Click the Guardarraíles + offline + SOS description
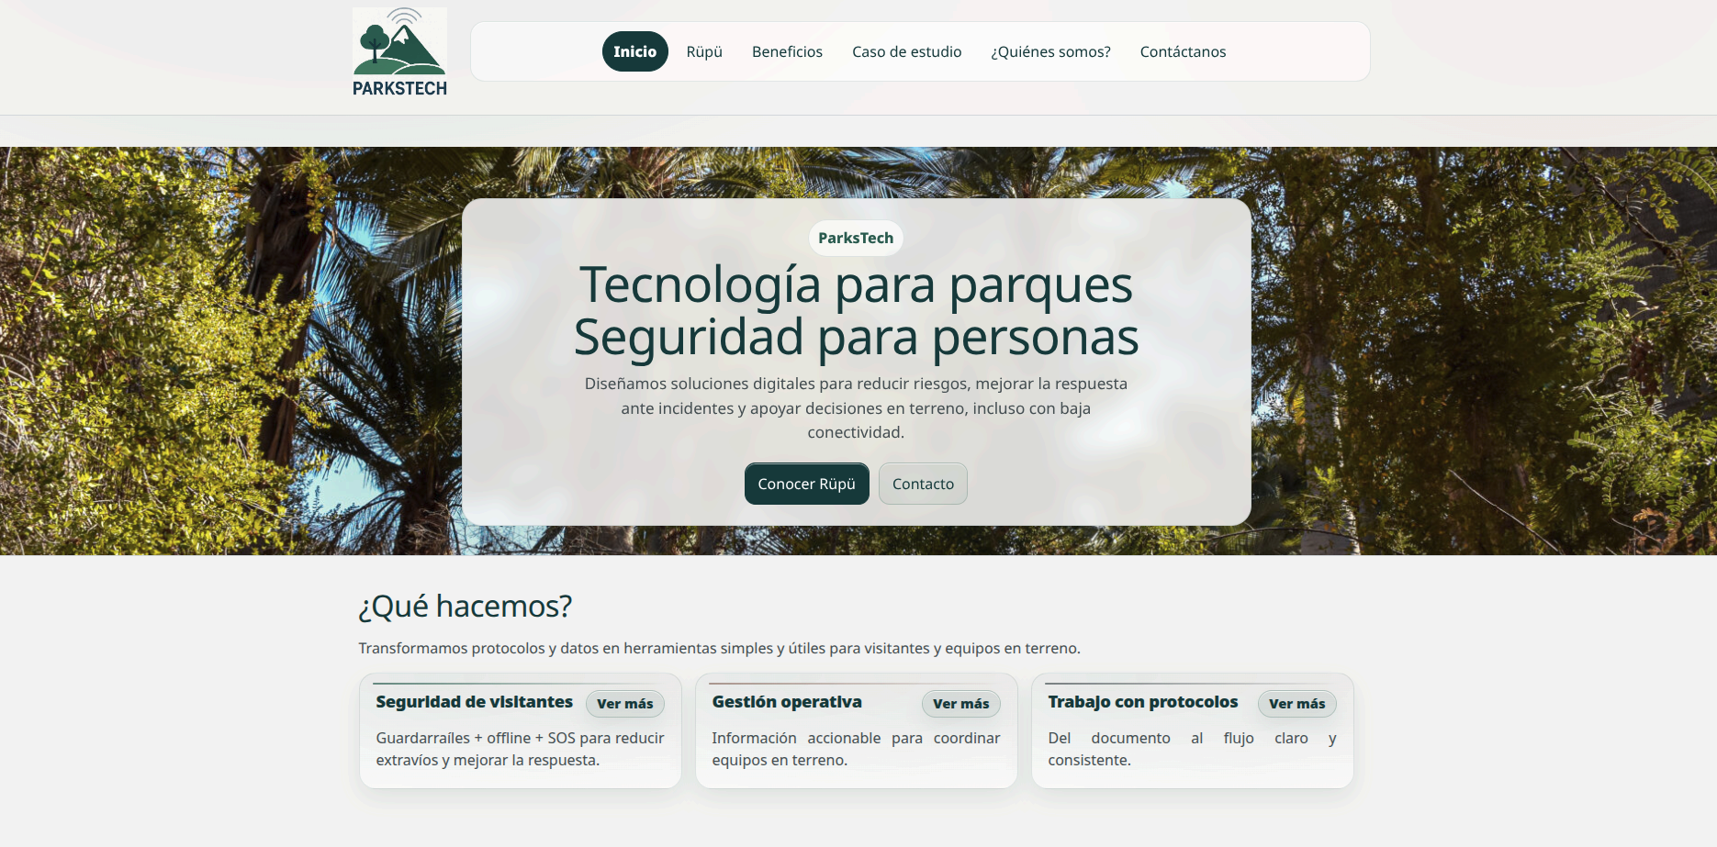 click(x=520, y=749)
